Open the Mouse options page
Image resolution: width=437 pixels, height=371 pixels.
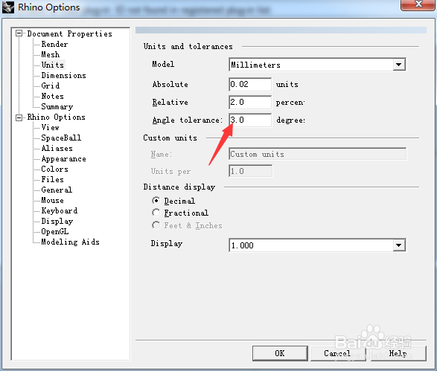click(x=53, y=201)
